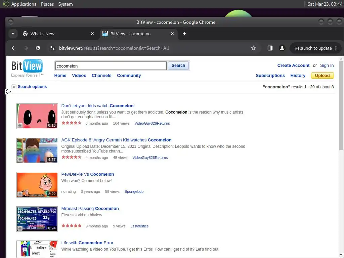Screen dimensions: 344x258
Task: Open the Places menu
Action: point(47,4)
